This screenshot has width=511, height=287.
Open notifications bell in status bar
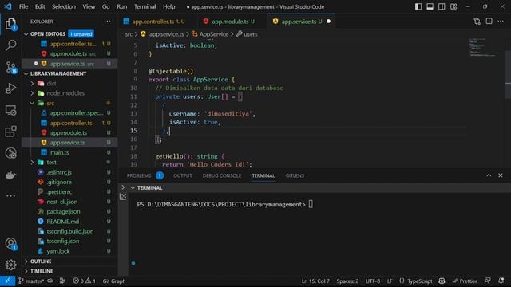(x=501, y=281)
